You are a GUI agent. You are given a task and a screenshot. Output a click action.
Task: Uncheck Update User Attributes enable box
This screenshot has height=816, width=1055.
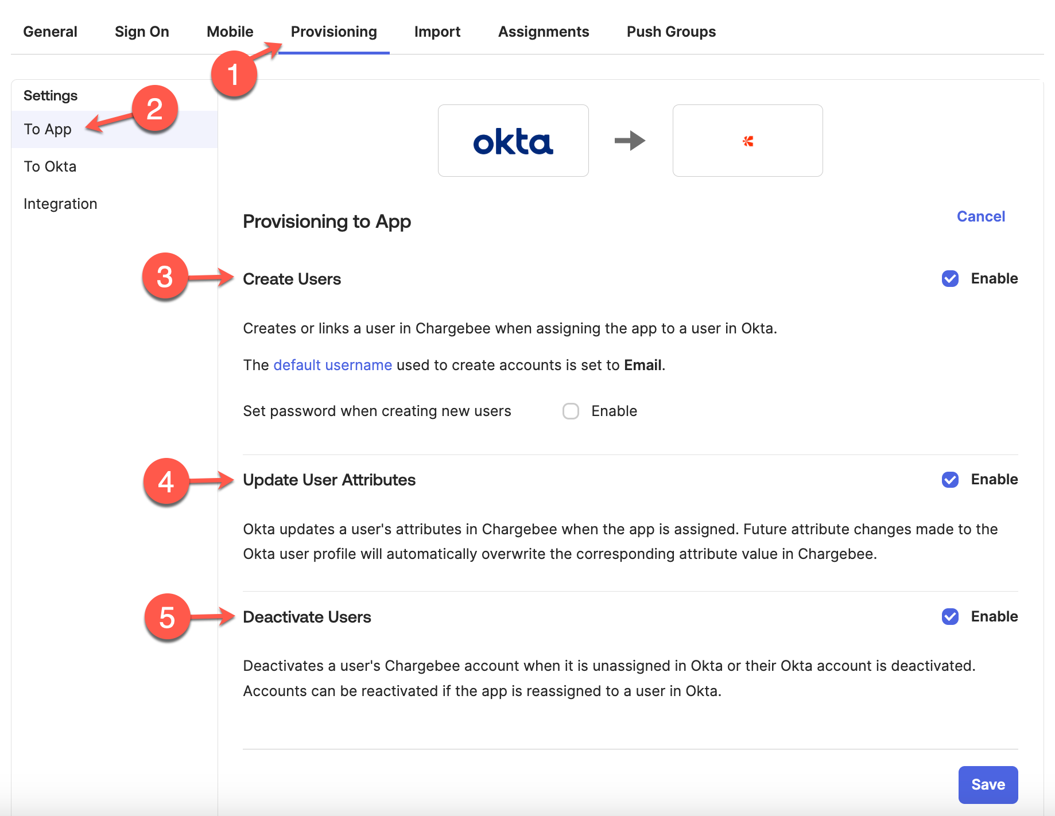pyautogui.click(x=950, y=480)
